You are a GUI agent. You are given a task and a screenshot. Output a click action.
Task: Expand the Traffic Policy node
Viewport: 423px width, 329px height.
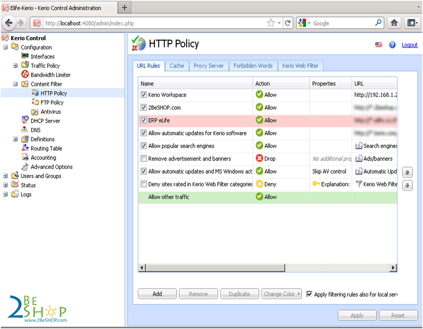pos(16,66)
